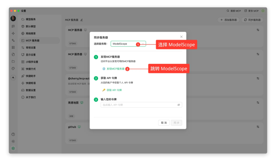Select 网络搜索 in settings menu
276x164 pixels.
coord(40,33)
